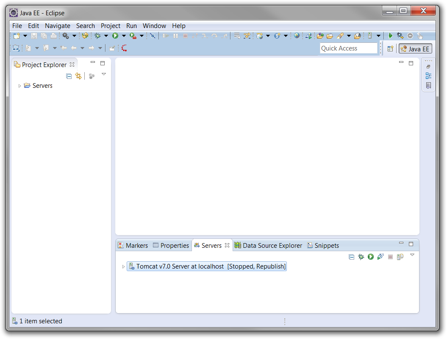The height and width of the screenshot is (339, 447).
Task: Start server in debug mode in Servers view
Action: point(361,257)
